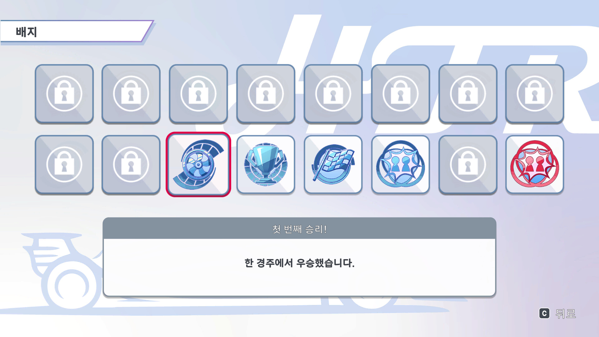The height and width of the screenshot is (337, 599).
Task: Click the first locked badge in bottom row
Action: coord(64,164)
